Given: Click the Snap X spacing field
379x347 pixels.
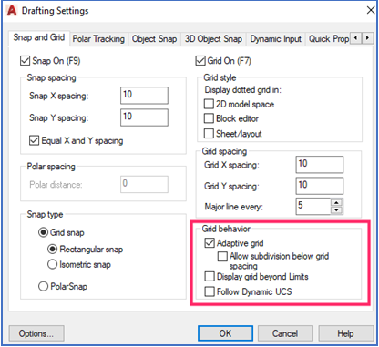Looking at the screenshot, I should tap(144, 96).
